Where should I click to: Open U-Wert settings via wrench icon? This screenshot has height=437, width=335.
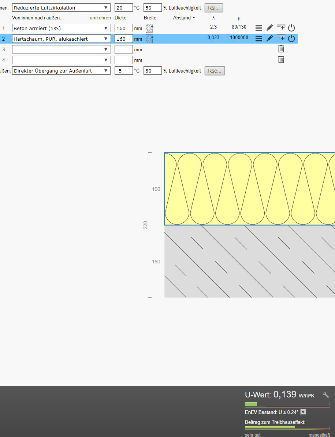325,395
